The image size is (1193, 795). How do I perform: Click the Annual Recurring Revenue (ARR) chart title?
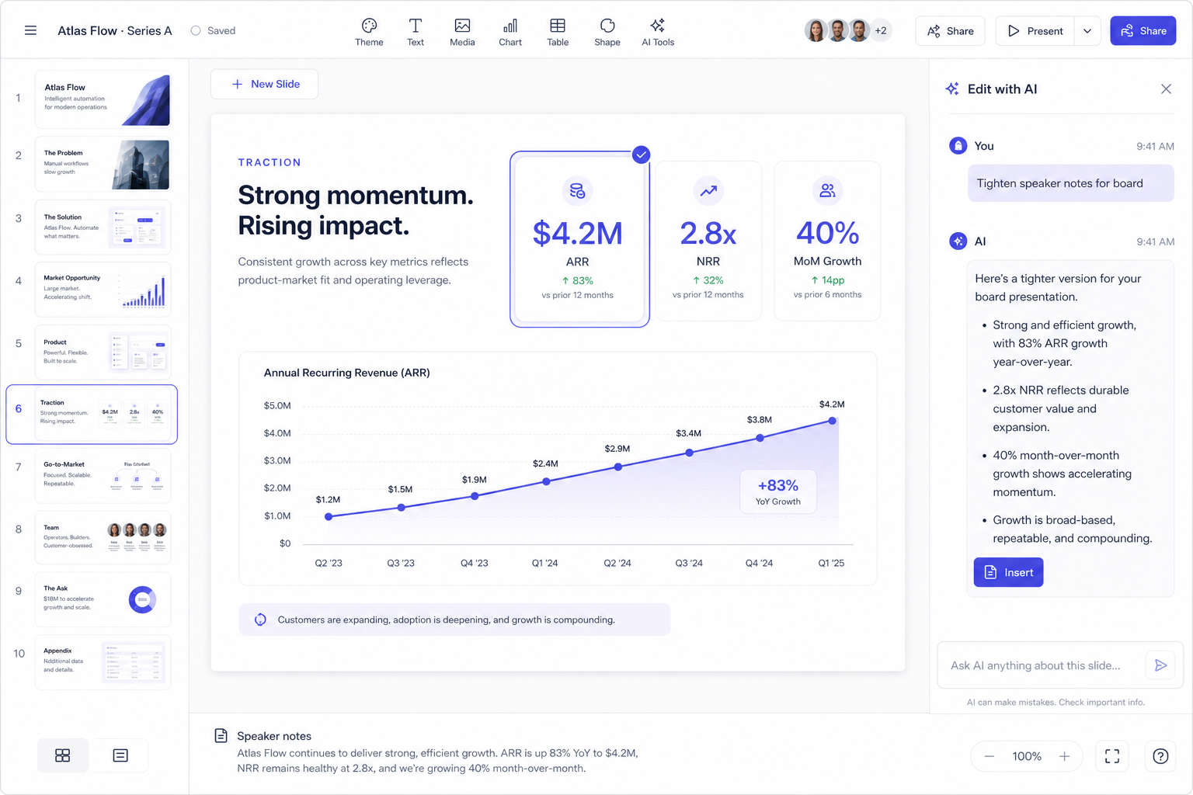click(x=347, y=373)
